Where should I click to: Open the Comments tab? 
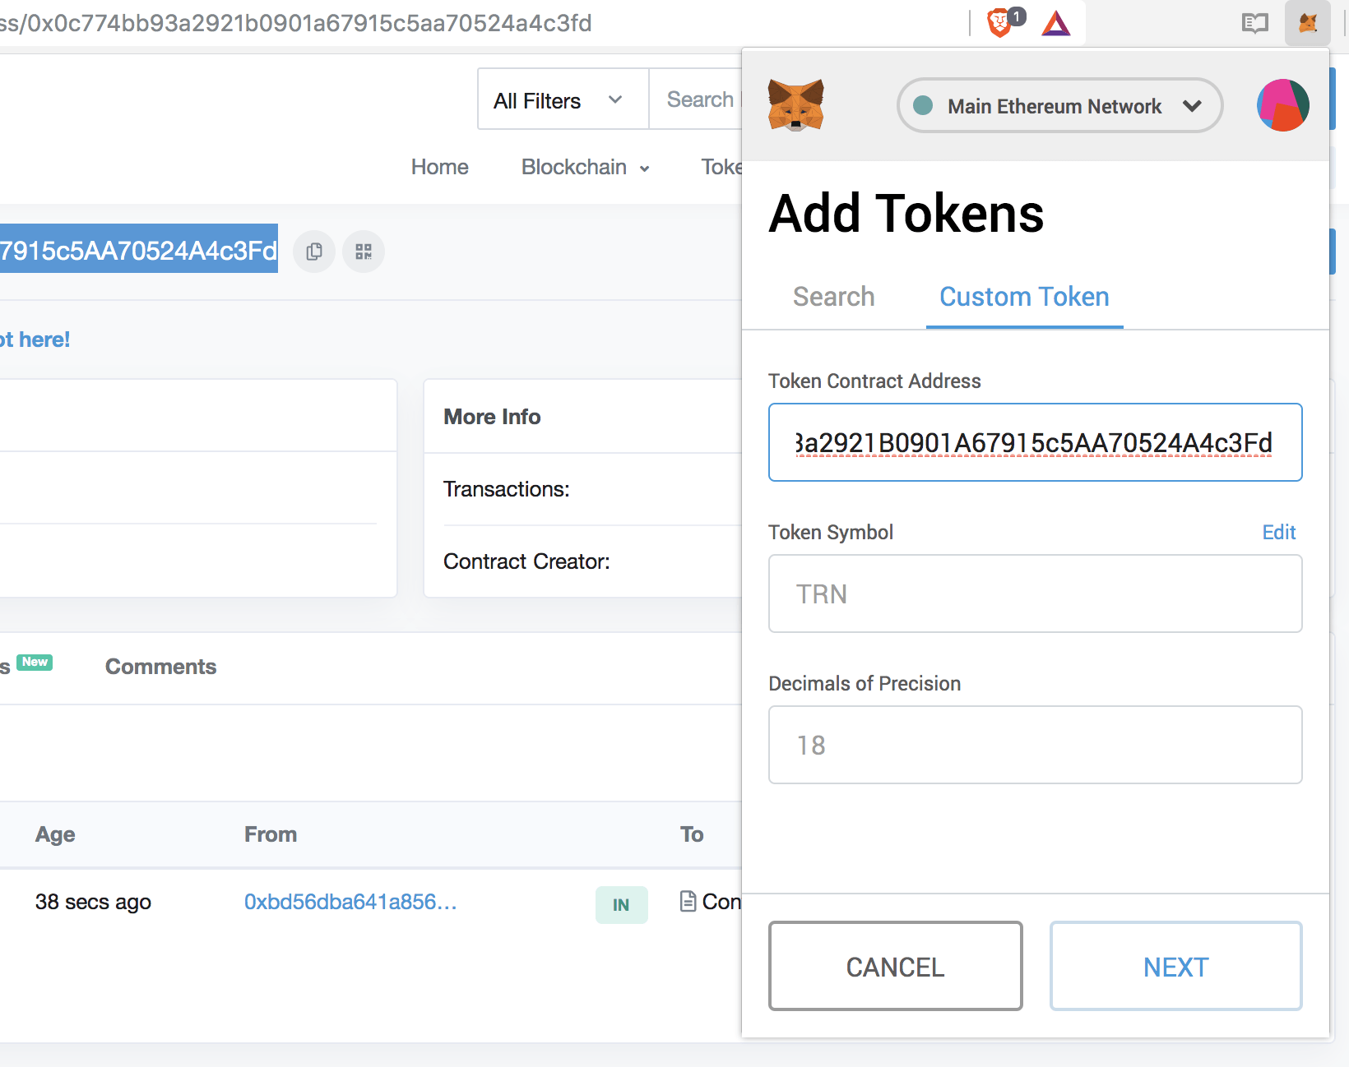point(160,667)
